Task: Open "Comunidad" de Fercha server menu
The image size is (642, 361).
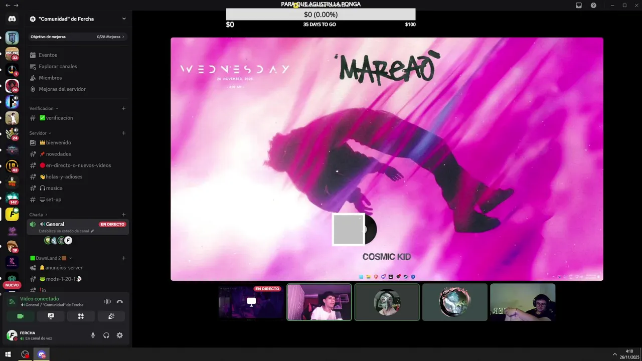Action: (x=78, y=19)
